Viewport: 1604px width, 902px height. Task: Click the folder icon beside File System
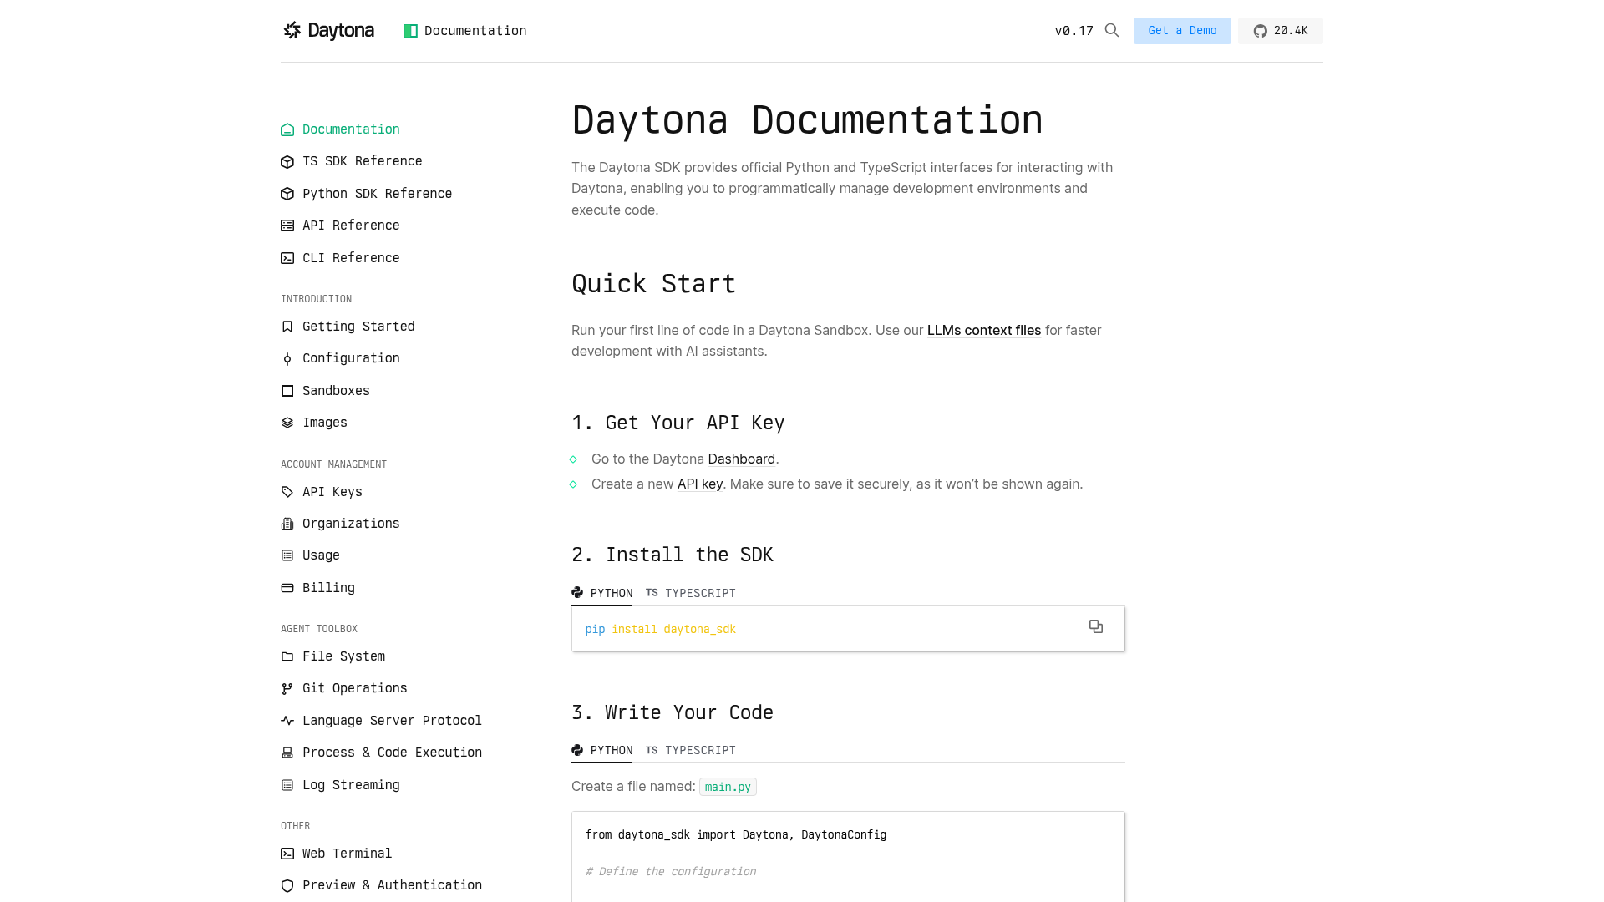click(x=287, y=656)
